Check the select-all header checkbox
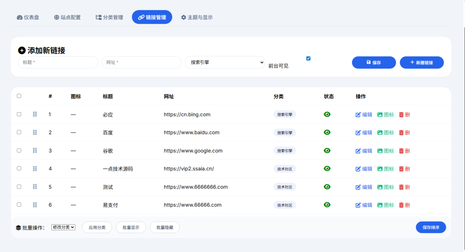The image size is (465, 252). pyautogui.click(x=19, y=96)
